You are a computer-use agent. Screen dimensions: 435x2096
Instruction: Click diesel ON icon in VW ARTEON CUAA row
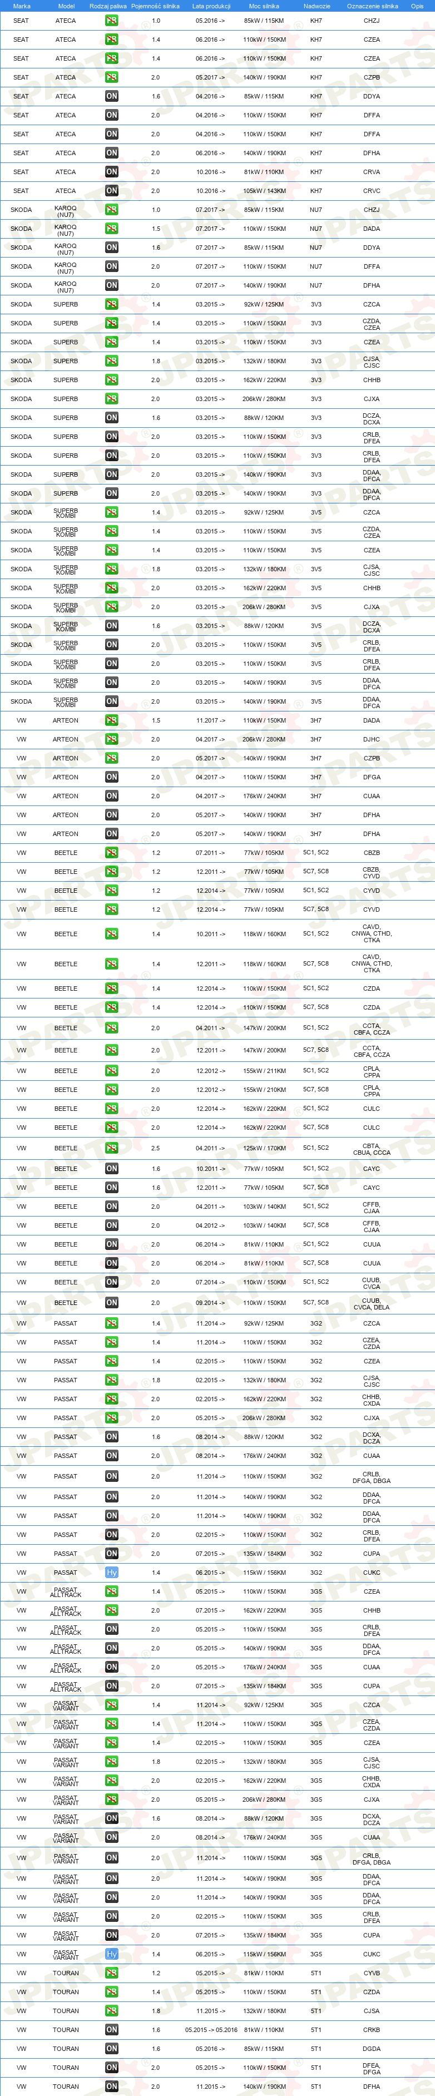pyautogui.click(x=111, y=796)
